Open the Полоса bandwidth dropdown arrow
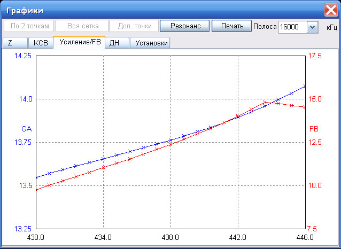341x249 pixels. click(313, 27)
